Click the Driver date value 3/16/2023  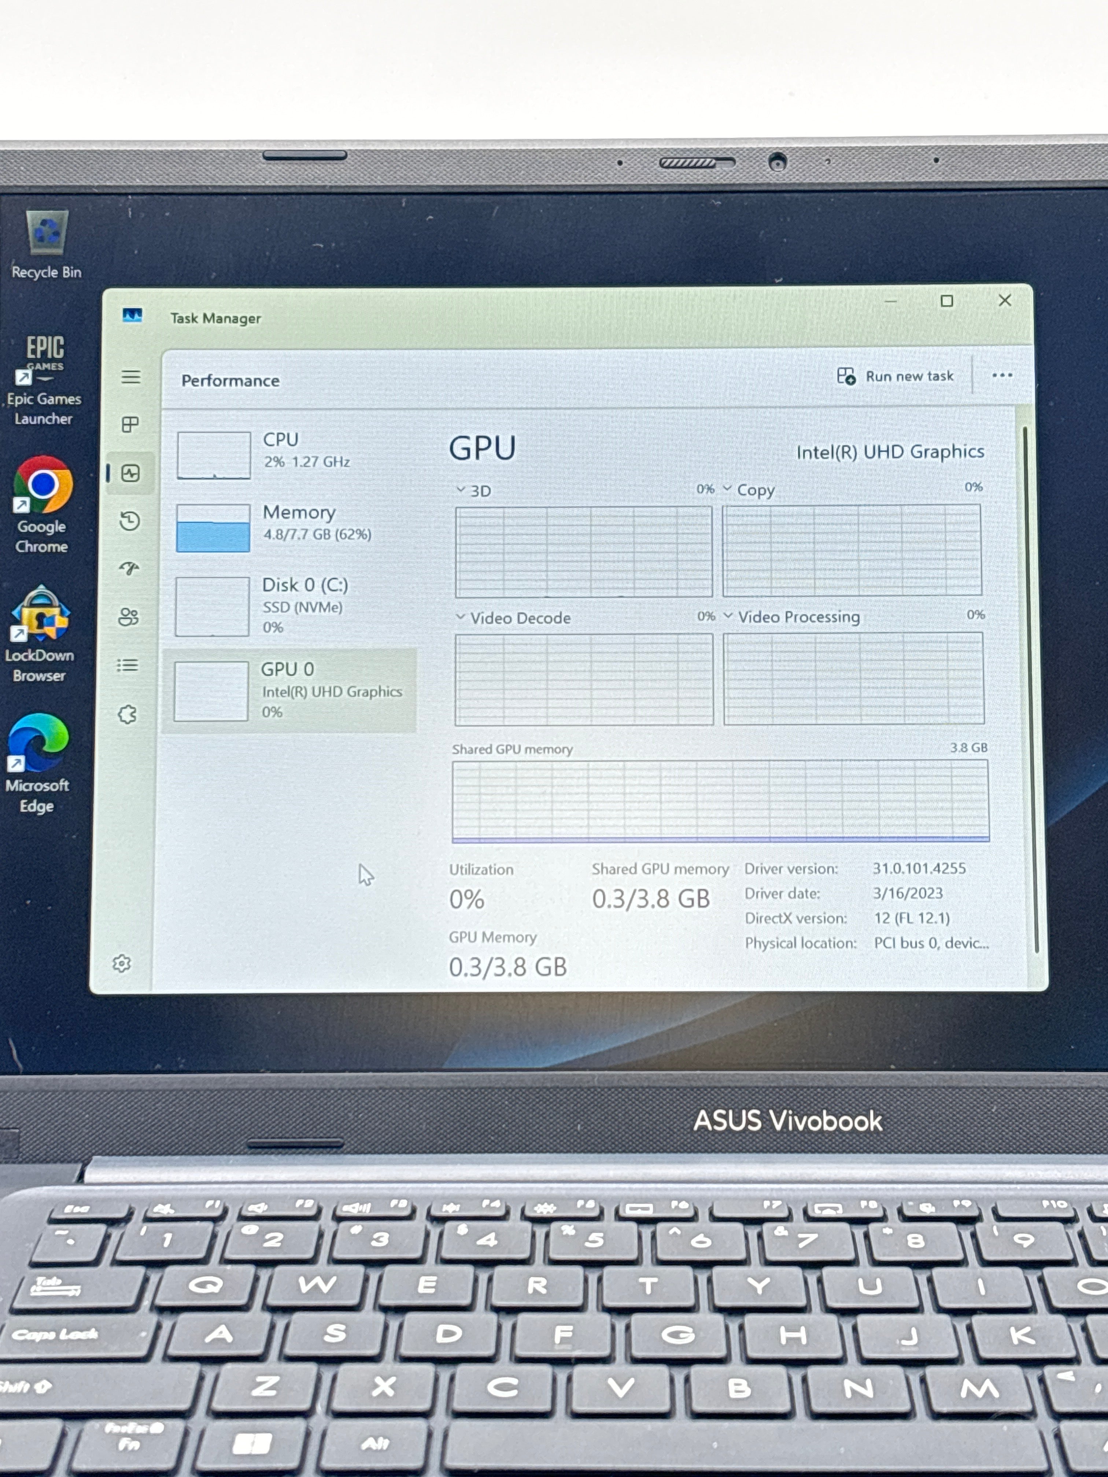click(908, 893)
